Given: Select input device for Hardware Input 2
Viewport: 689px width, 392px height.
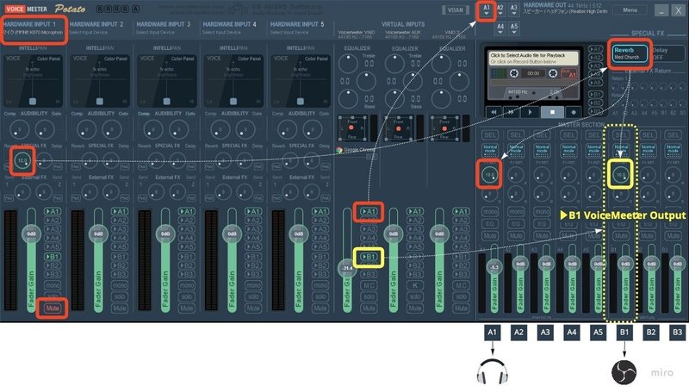Looking at the screenshot, I should pyautogui.click(x=89, y=33).
